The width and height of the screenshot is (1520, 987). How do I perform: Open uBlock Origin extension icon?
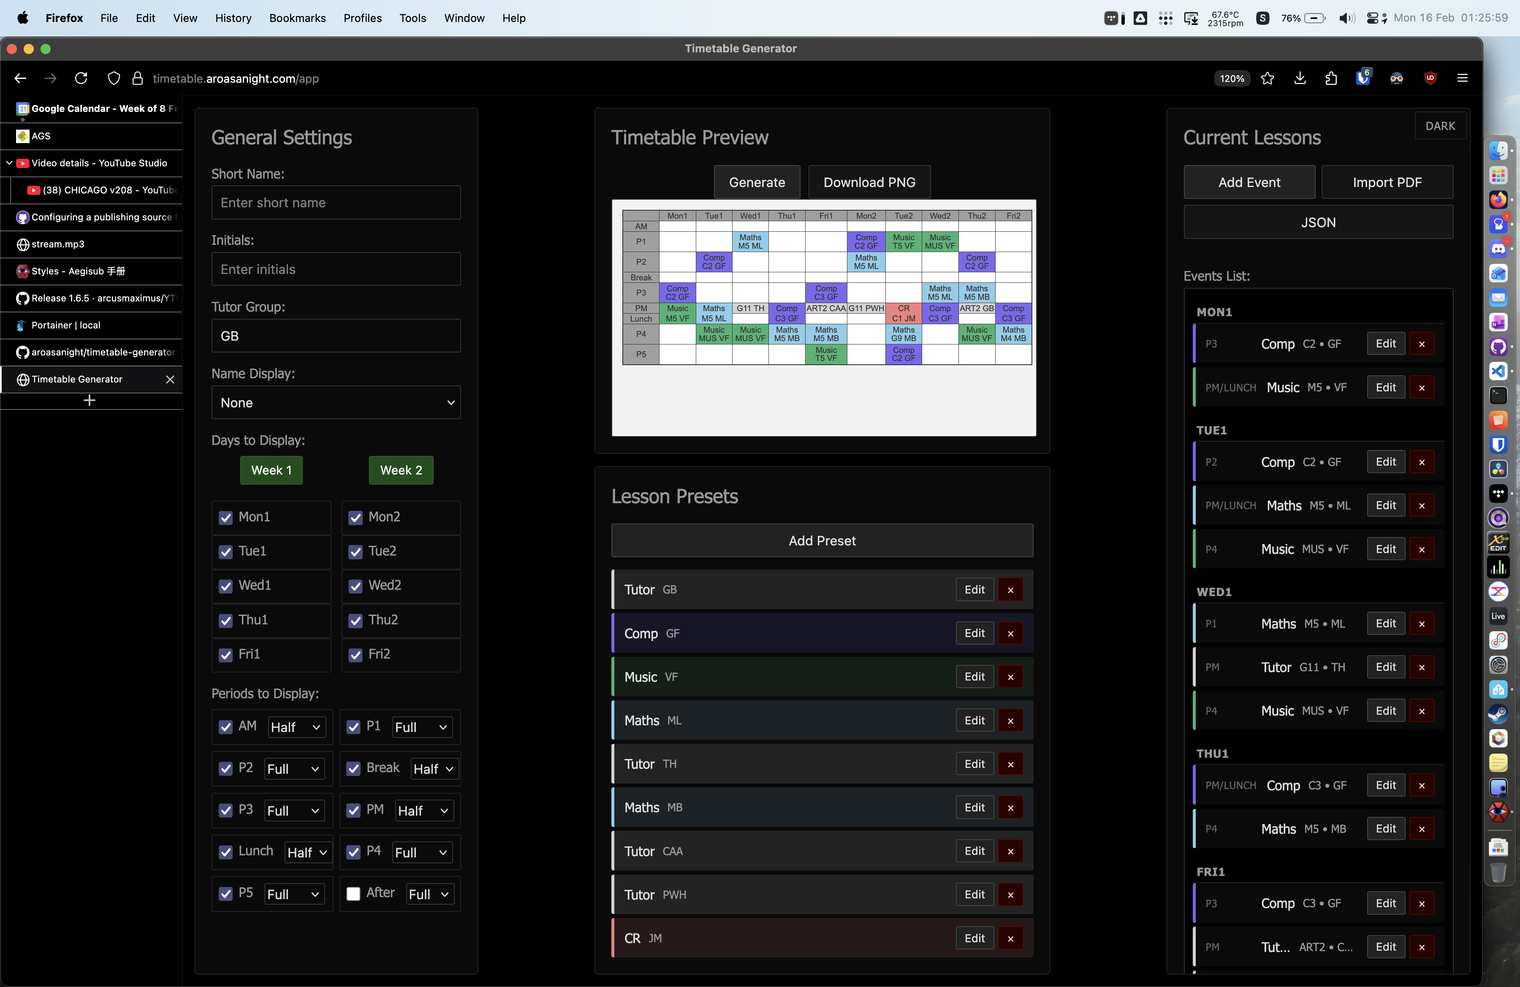point(1430,78)
